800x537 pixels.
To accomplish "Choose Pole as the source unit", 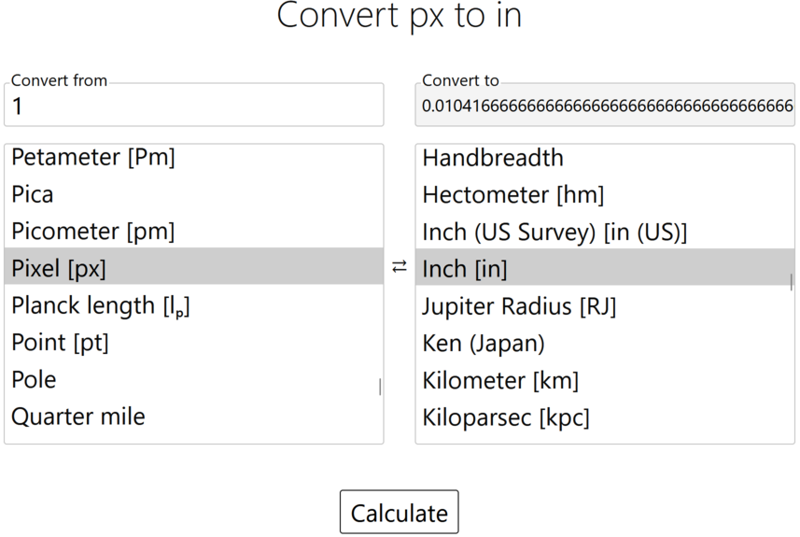I will (34, 379).
